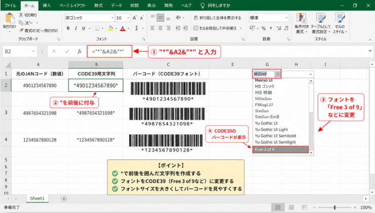Switch to the Page Layout tab

72,6
